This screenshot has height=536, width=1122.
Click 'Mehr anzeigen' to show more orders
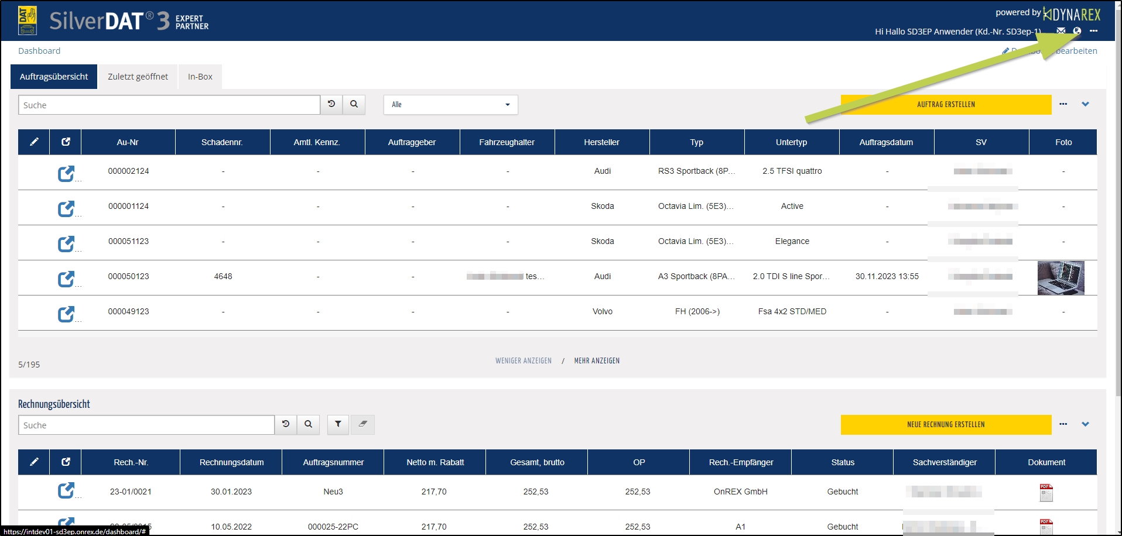point(597,361)
